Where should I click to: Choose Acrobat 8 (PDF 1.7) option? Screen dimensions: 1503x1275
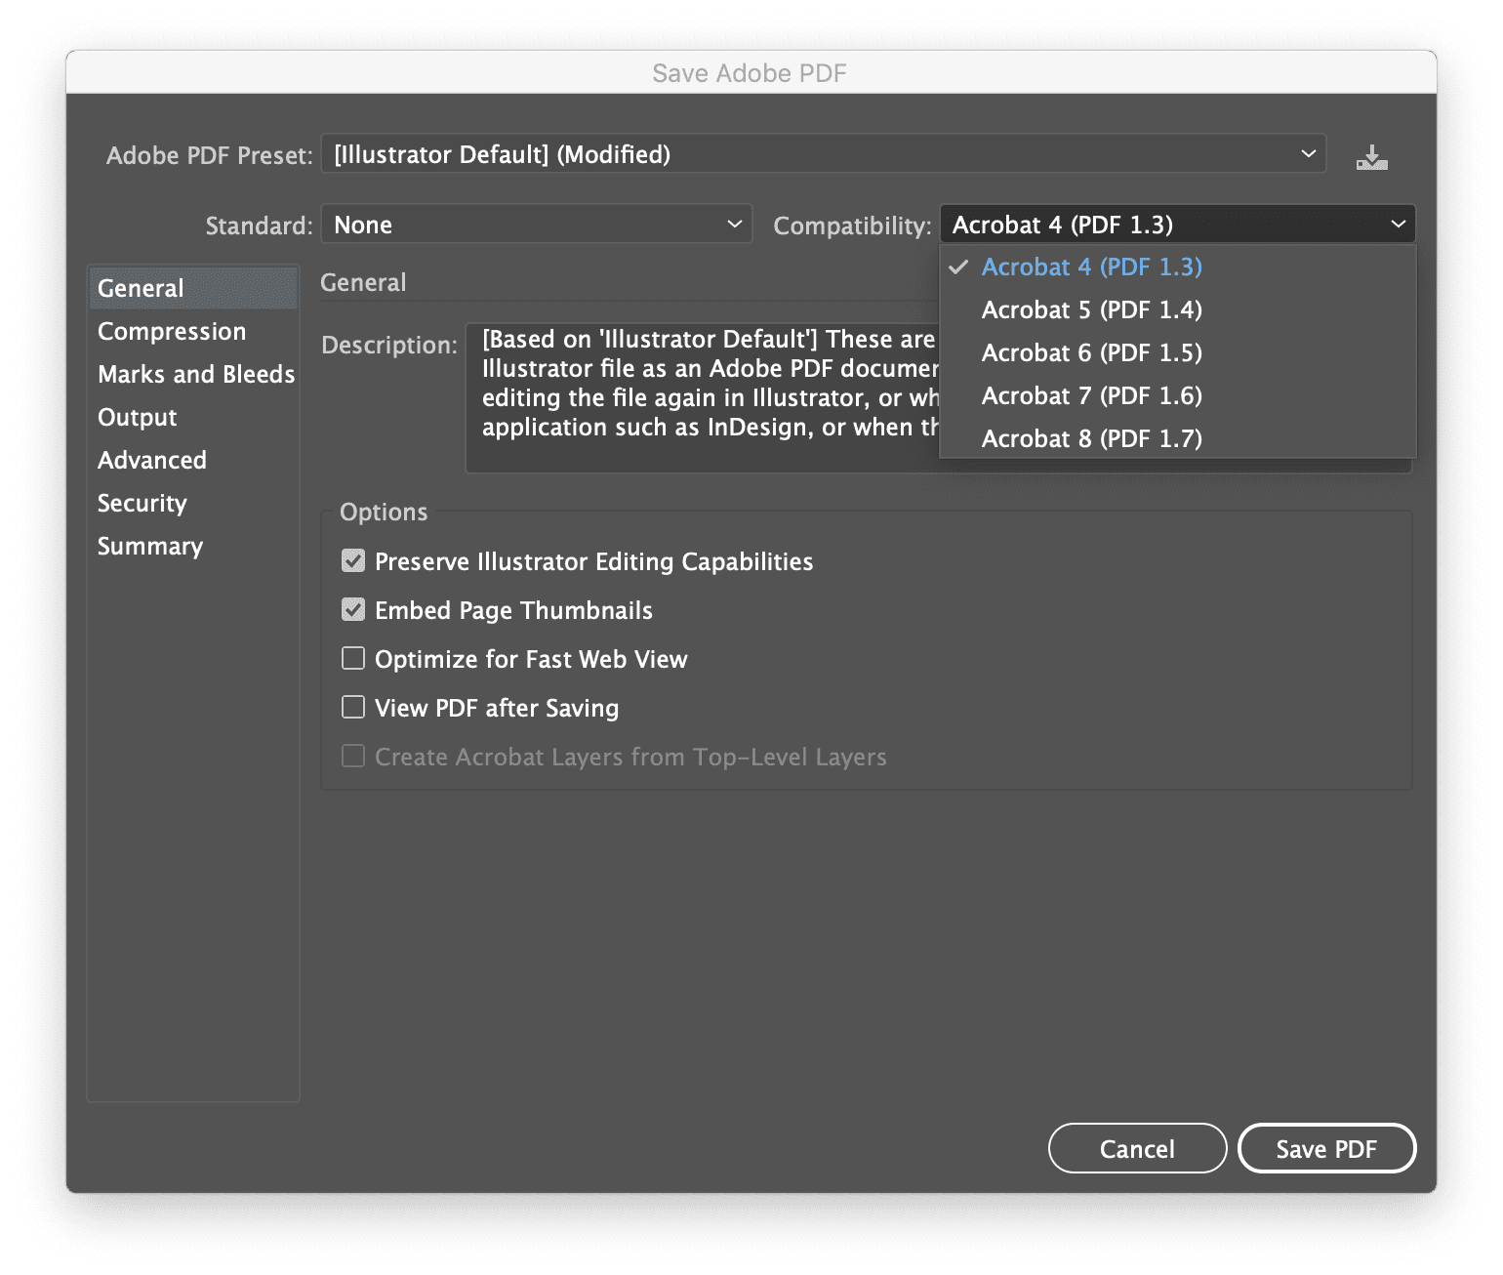coord(1177,438)
